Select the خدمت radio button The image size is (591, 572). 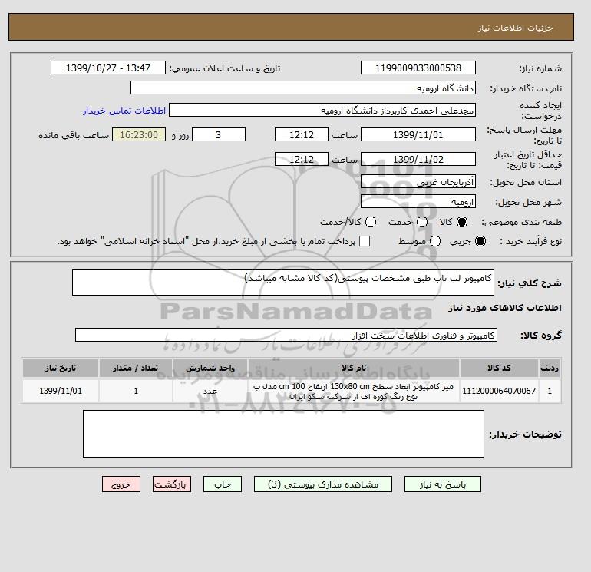[x=422, y=222]
